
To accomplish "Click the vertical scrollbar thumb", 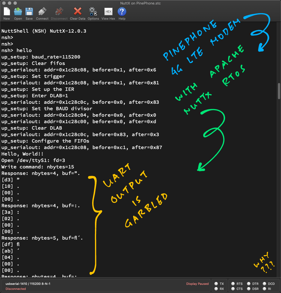I will click(279, 91).
